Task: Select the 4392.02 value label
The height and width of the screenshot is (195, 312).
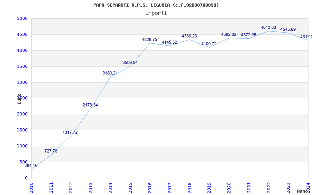Action: (x=229, y=34)
